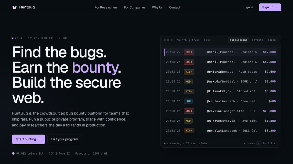
Task: Click the streaming status dot in feed footer
Action: pyautogui.click(x=165, y=143)
